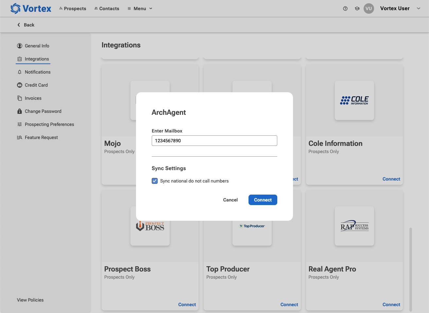This screenshot has width=429, height=313.
Task: Click the Real Agent Pro card title
Action: (332, 269)
